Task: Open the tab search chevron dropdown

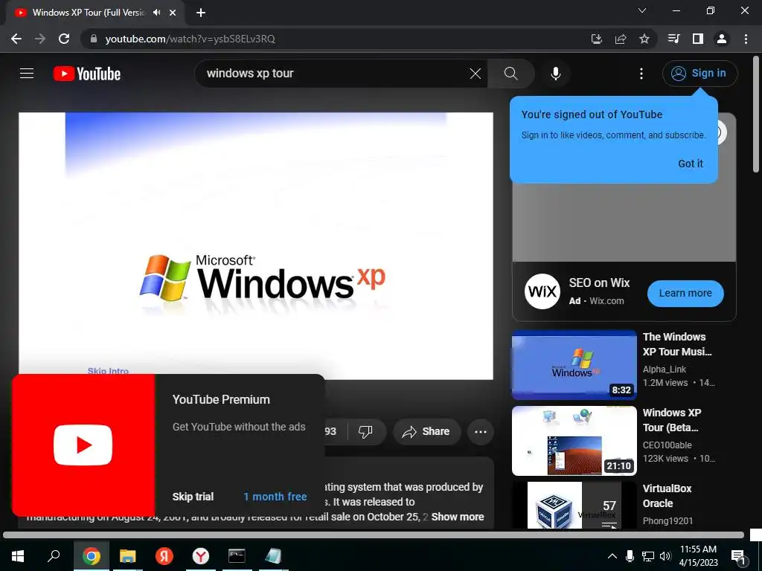Action: [642, 10]
